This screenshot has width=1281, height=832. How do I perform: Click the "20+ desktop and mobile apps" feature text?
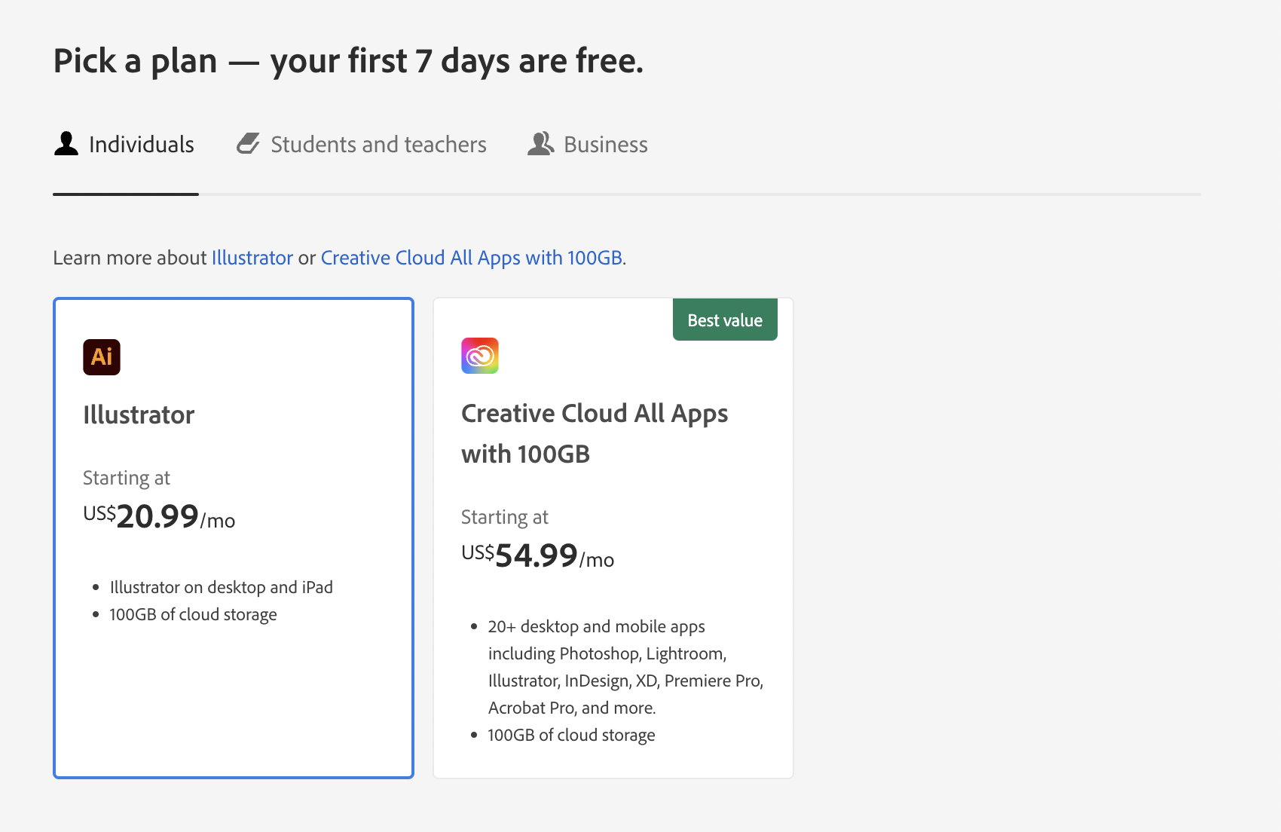[596, 626]
